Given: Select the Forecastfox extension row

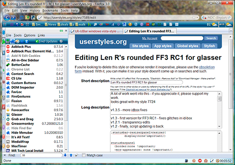Looking at the screenshot, I should (x=35, y=110).
